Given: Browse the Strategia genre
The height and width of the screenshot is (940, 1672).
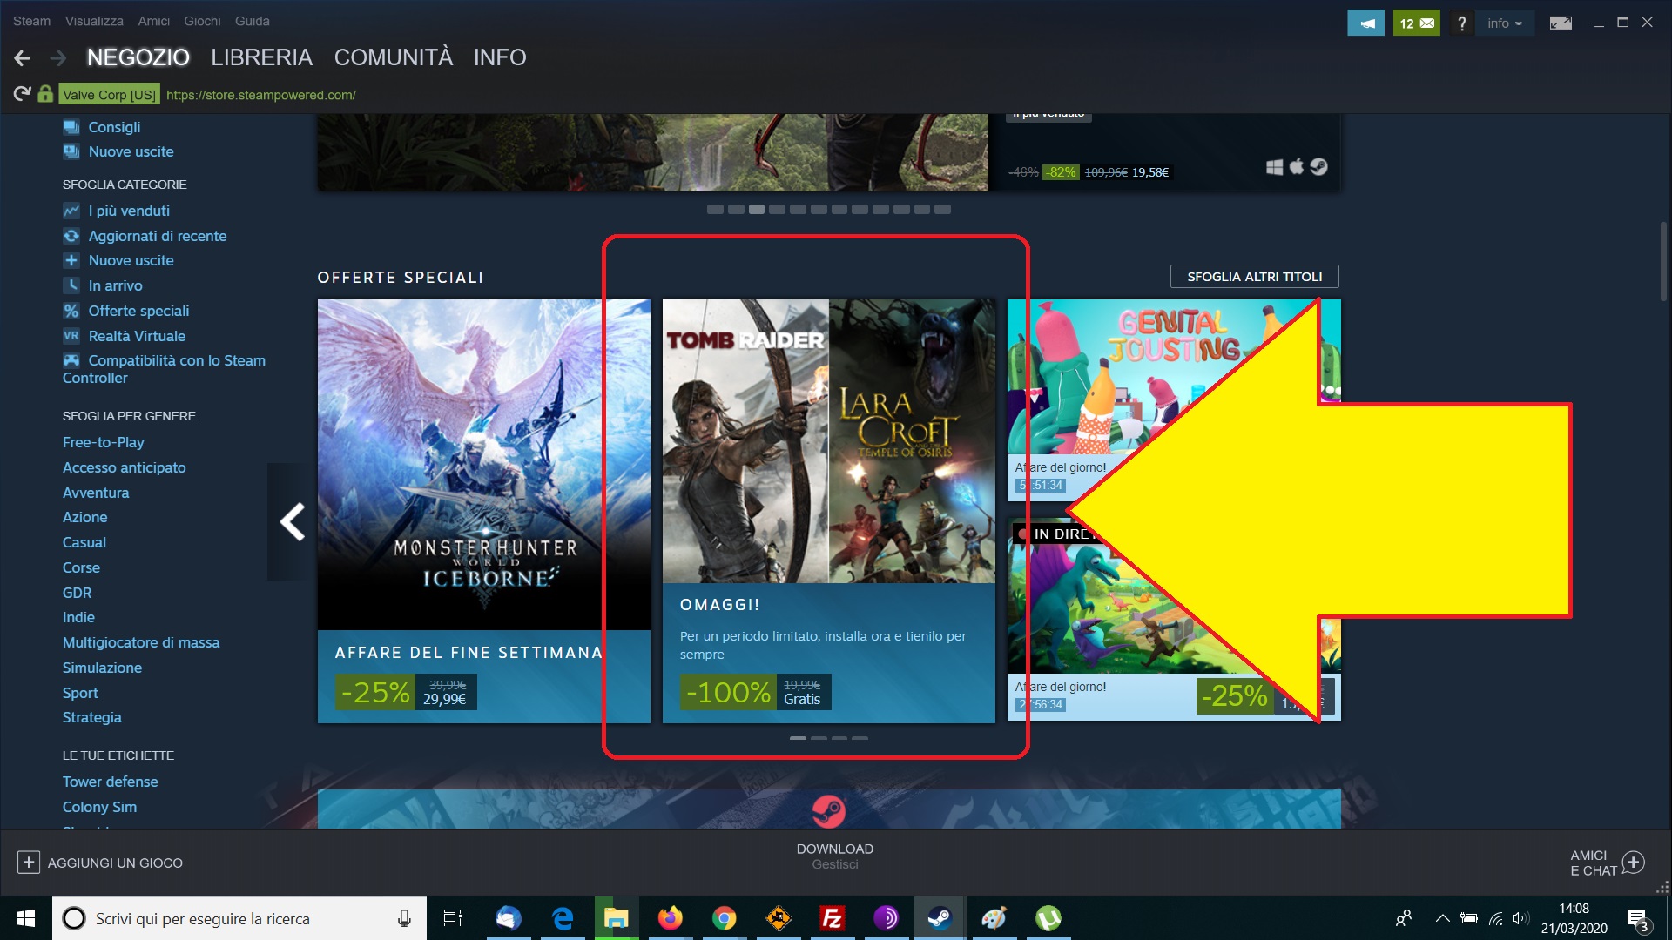Looking at the screenshot, I should (92, 717).
